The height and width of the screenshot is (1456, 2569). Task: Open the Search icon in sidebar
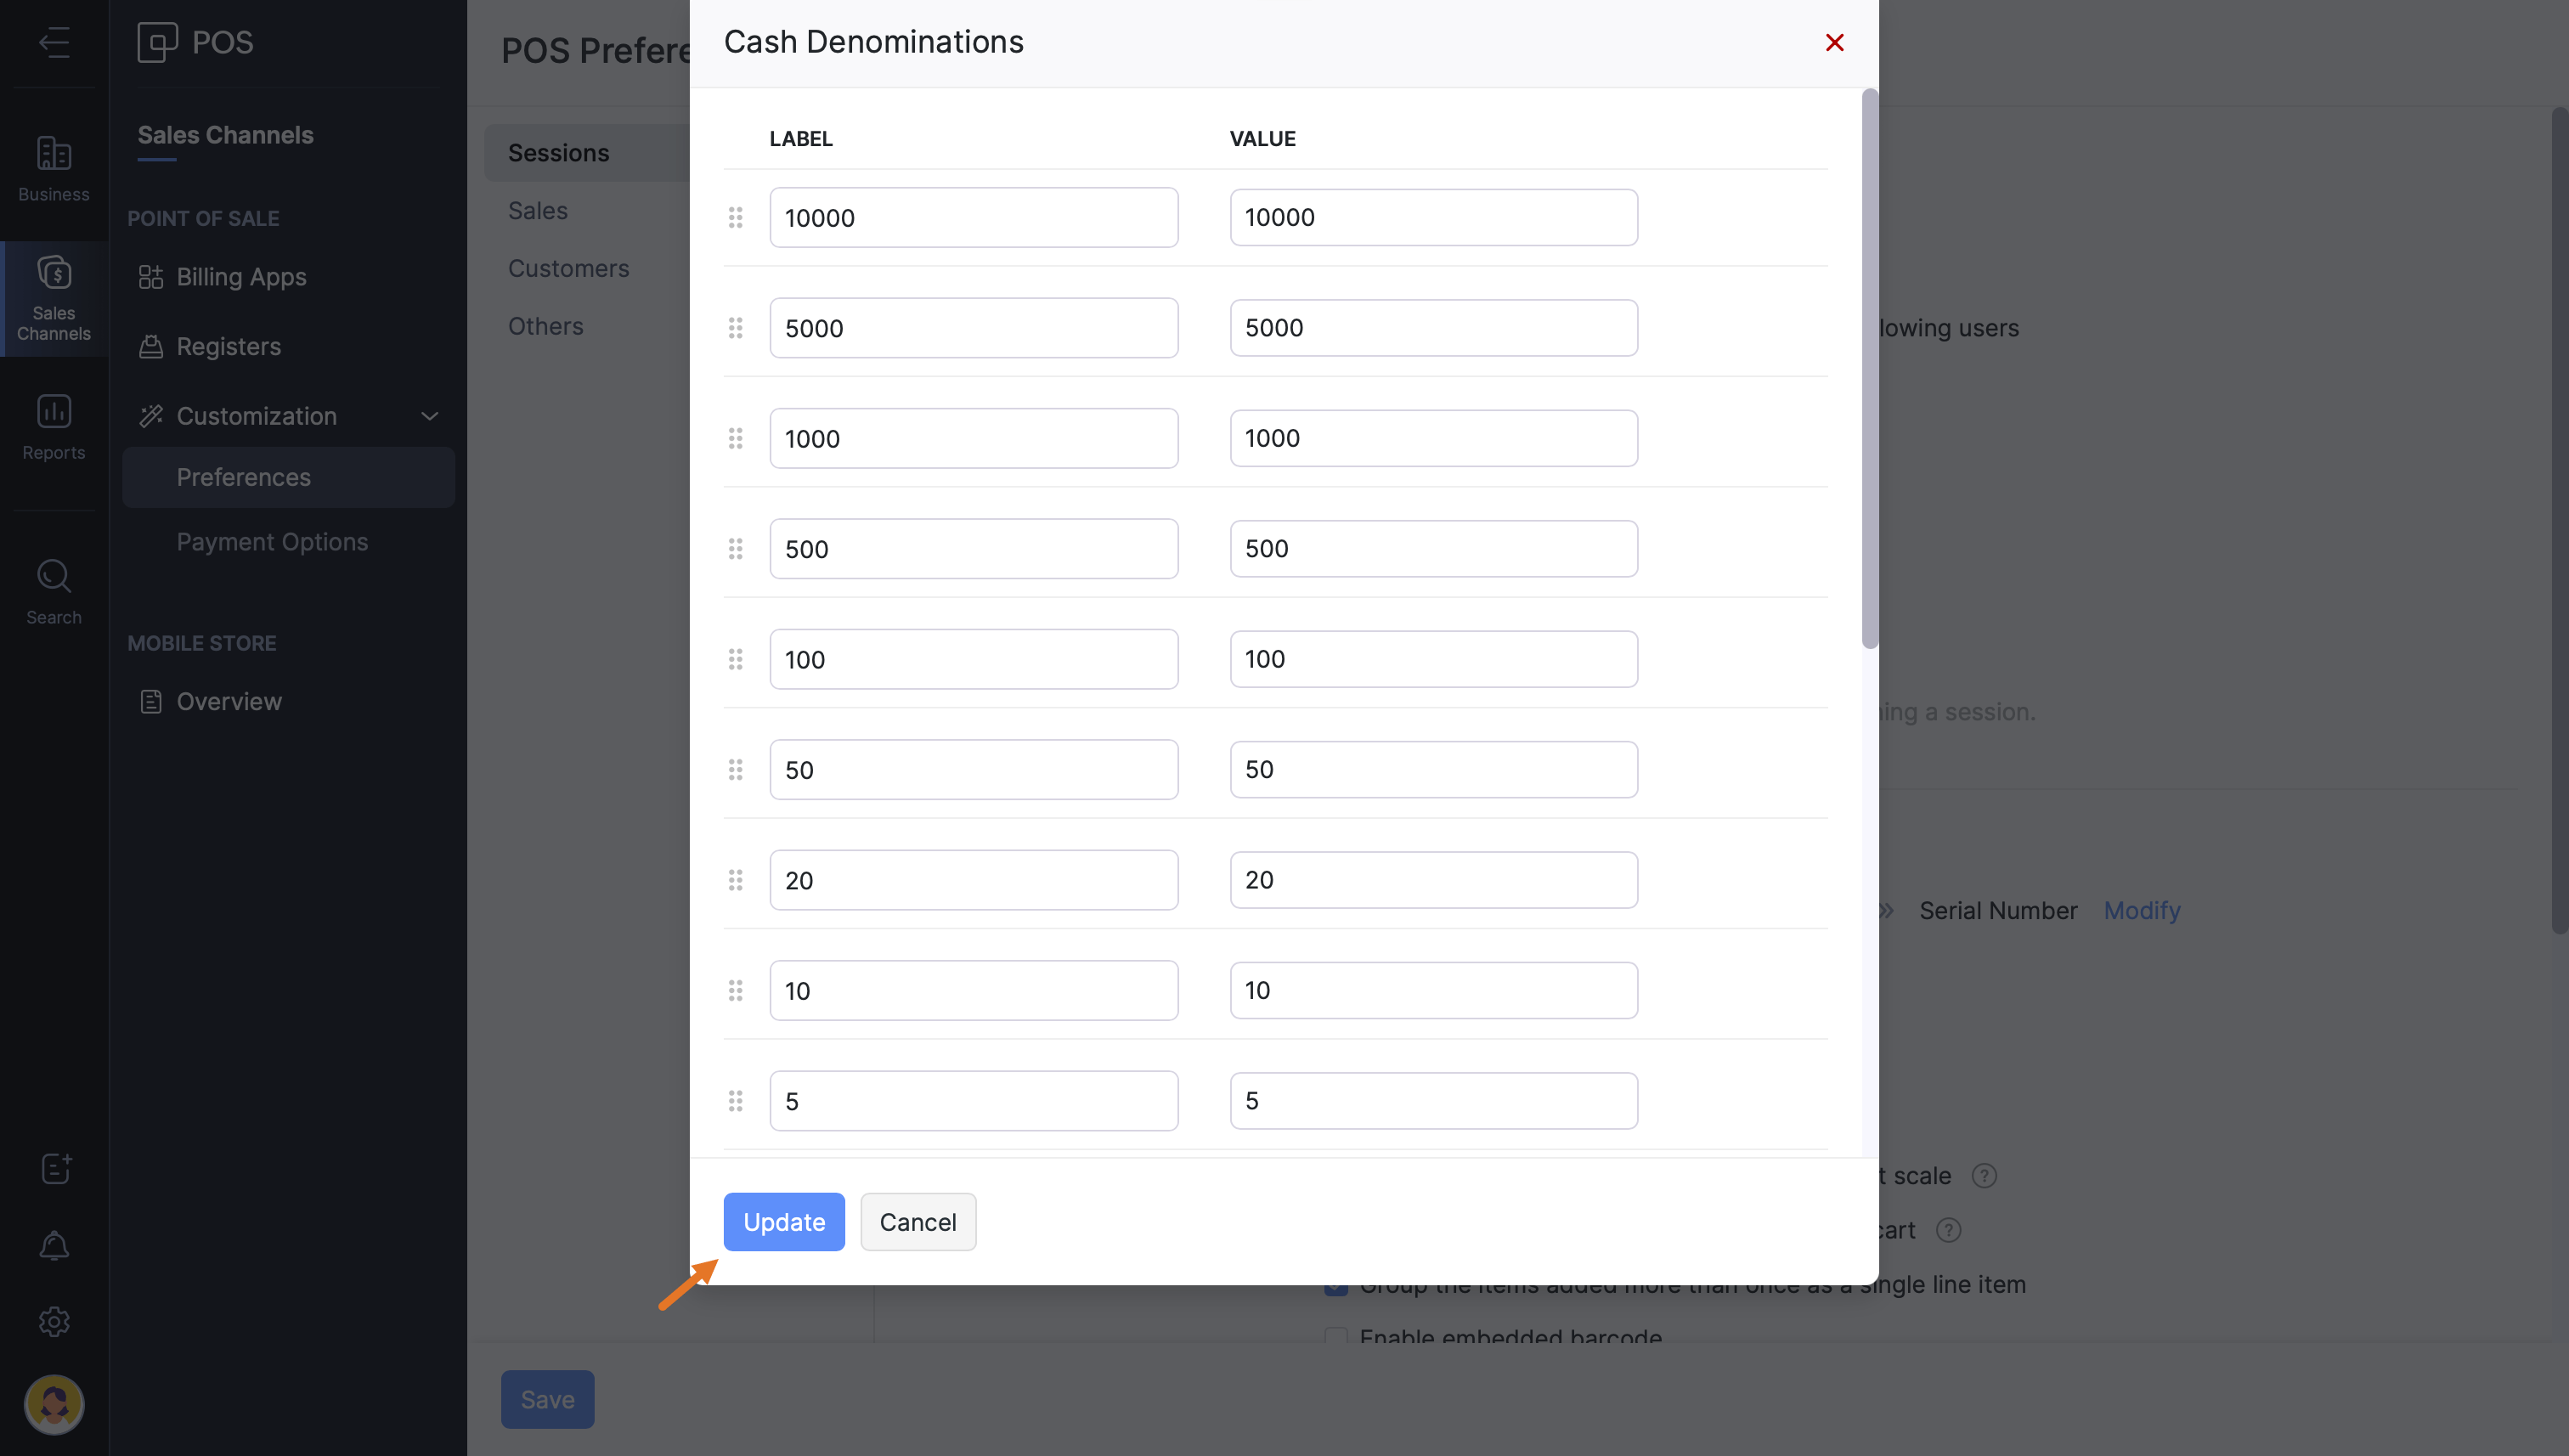pos(54,591)
